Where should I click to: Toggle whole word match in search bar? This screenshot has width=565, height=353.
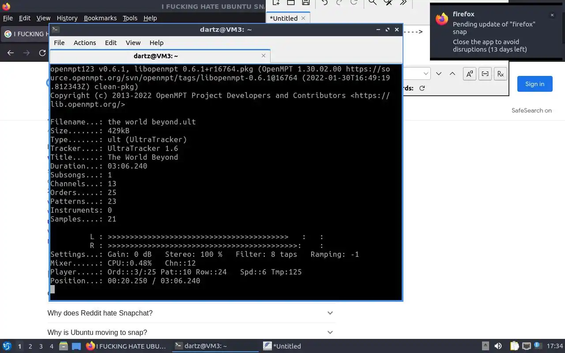coord(485,74)
